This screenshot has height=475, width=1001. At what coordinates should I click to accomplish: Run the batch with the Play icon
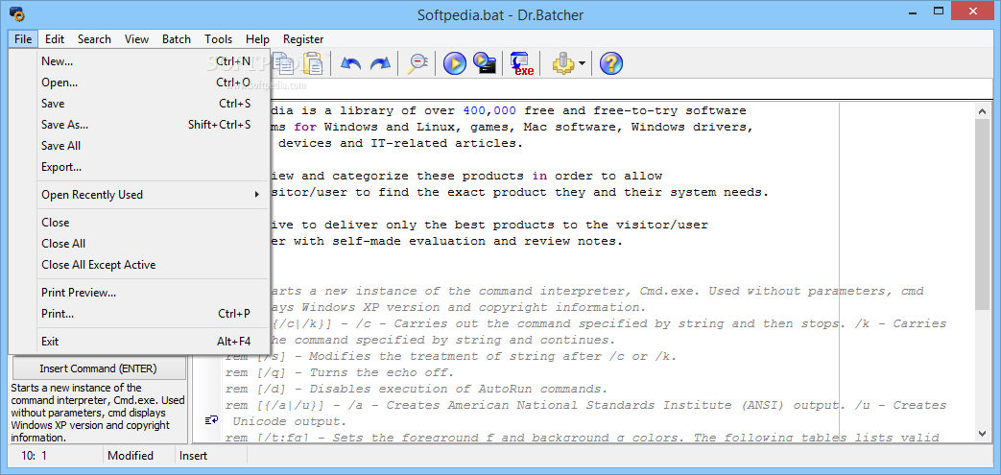click(x=455, y=63)
